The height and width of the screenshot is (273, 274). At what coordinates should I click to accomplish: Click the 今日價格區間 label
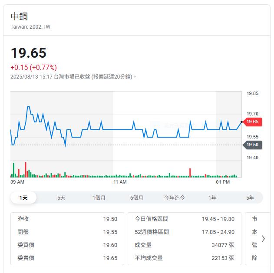[x=152, y=219]
